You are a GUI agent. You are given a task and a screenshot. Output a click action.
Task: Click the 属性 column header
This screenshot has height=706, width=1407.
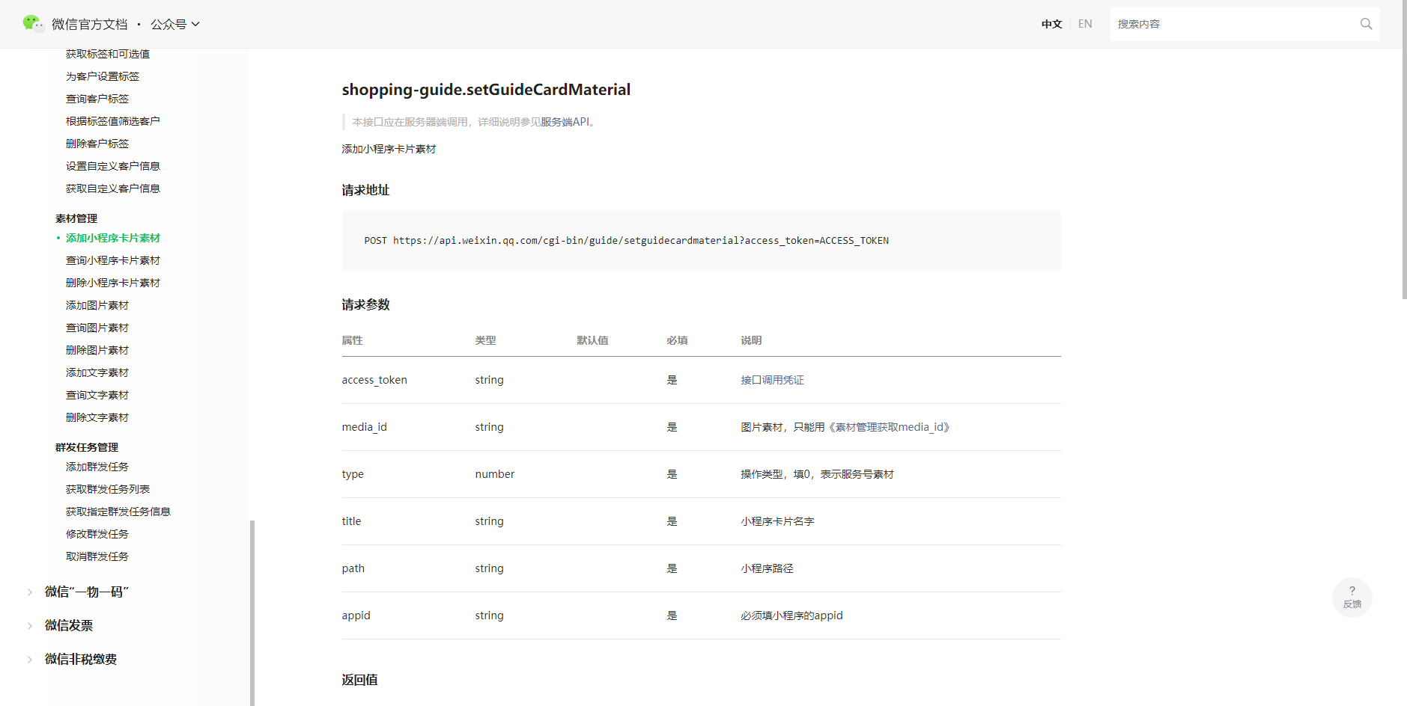pos(353,340)
